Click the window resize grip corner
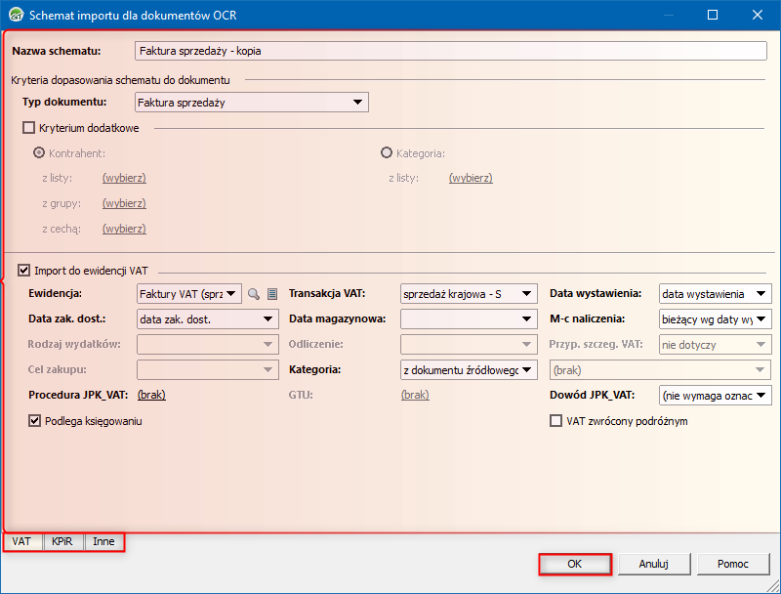This screenshot has width=781, height=594. point(772,584)
